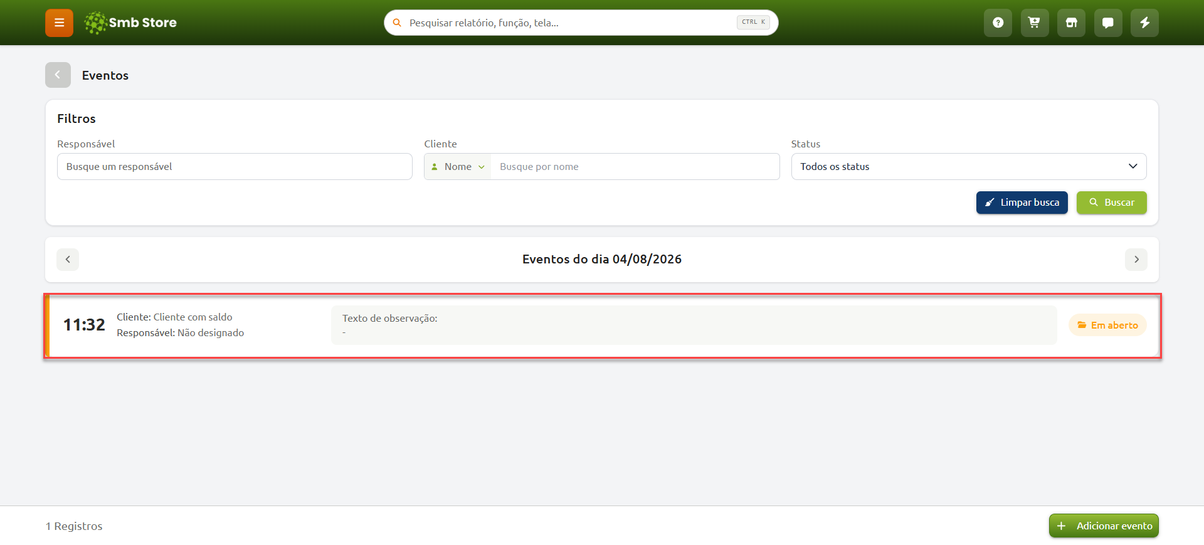Open the lightning bolt quick actions

click(1144, 23)
